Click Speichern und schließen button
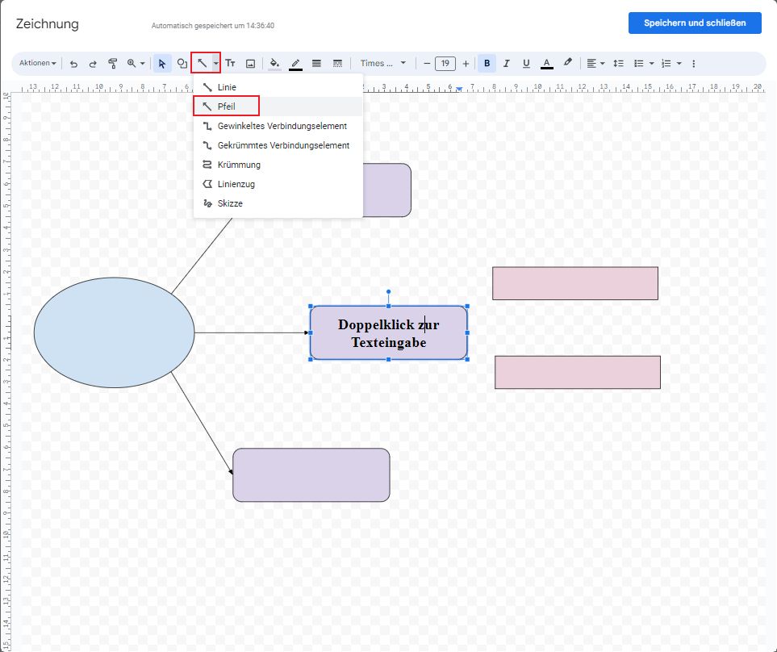Image resolution: width=777 pixels, height=652 pixels. click(694, 23)
